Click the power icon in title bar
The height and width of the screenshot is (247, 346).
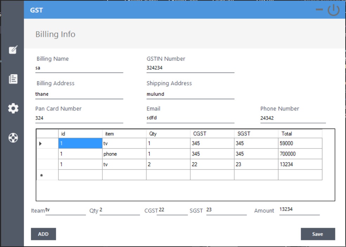click(x=333, y=10)
